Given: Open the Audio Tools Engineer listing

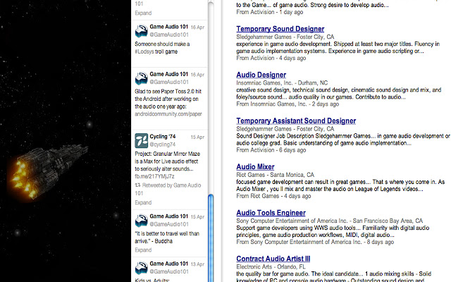Looking at the screenshot, I should [271, 213].
